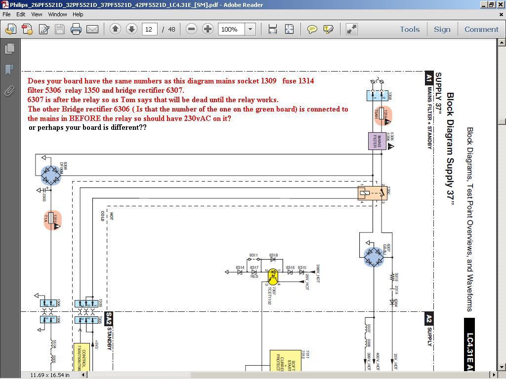Click the zoom out minus button
Screen dimensions: 506x379
pos(191,29)
